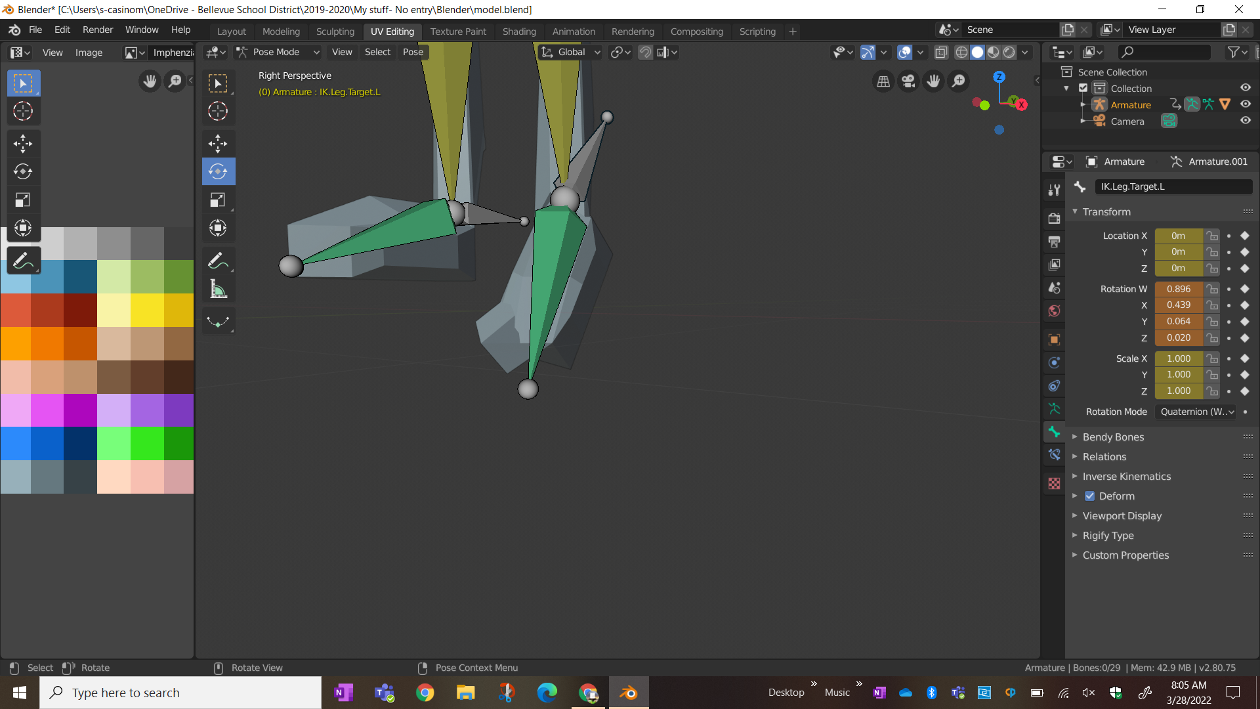This screenshot has width=1260, height=709.
Task: Expand the Inverse Kinematics panel
Action: 1126,477
